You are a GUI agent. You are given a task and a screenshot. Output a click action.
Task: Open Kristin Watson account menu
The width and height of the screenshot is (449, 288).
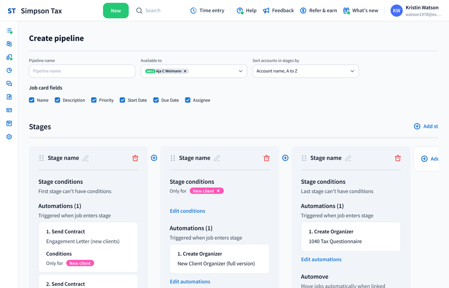tap(415, 11)
